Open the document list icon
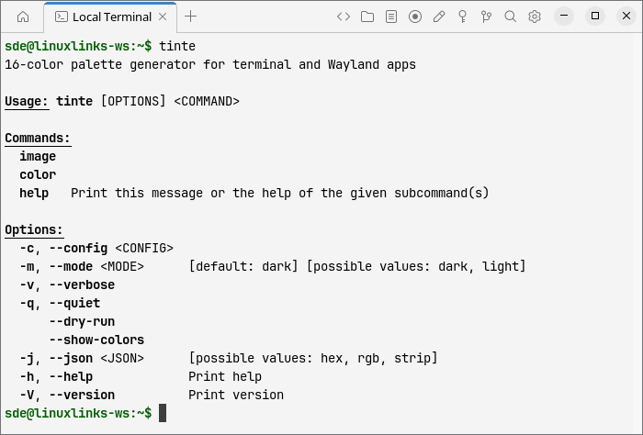Viewport: 643px width, 435px height. 391,17
